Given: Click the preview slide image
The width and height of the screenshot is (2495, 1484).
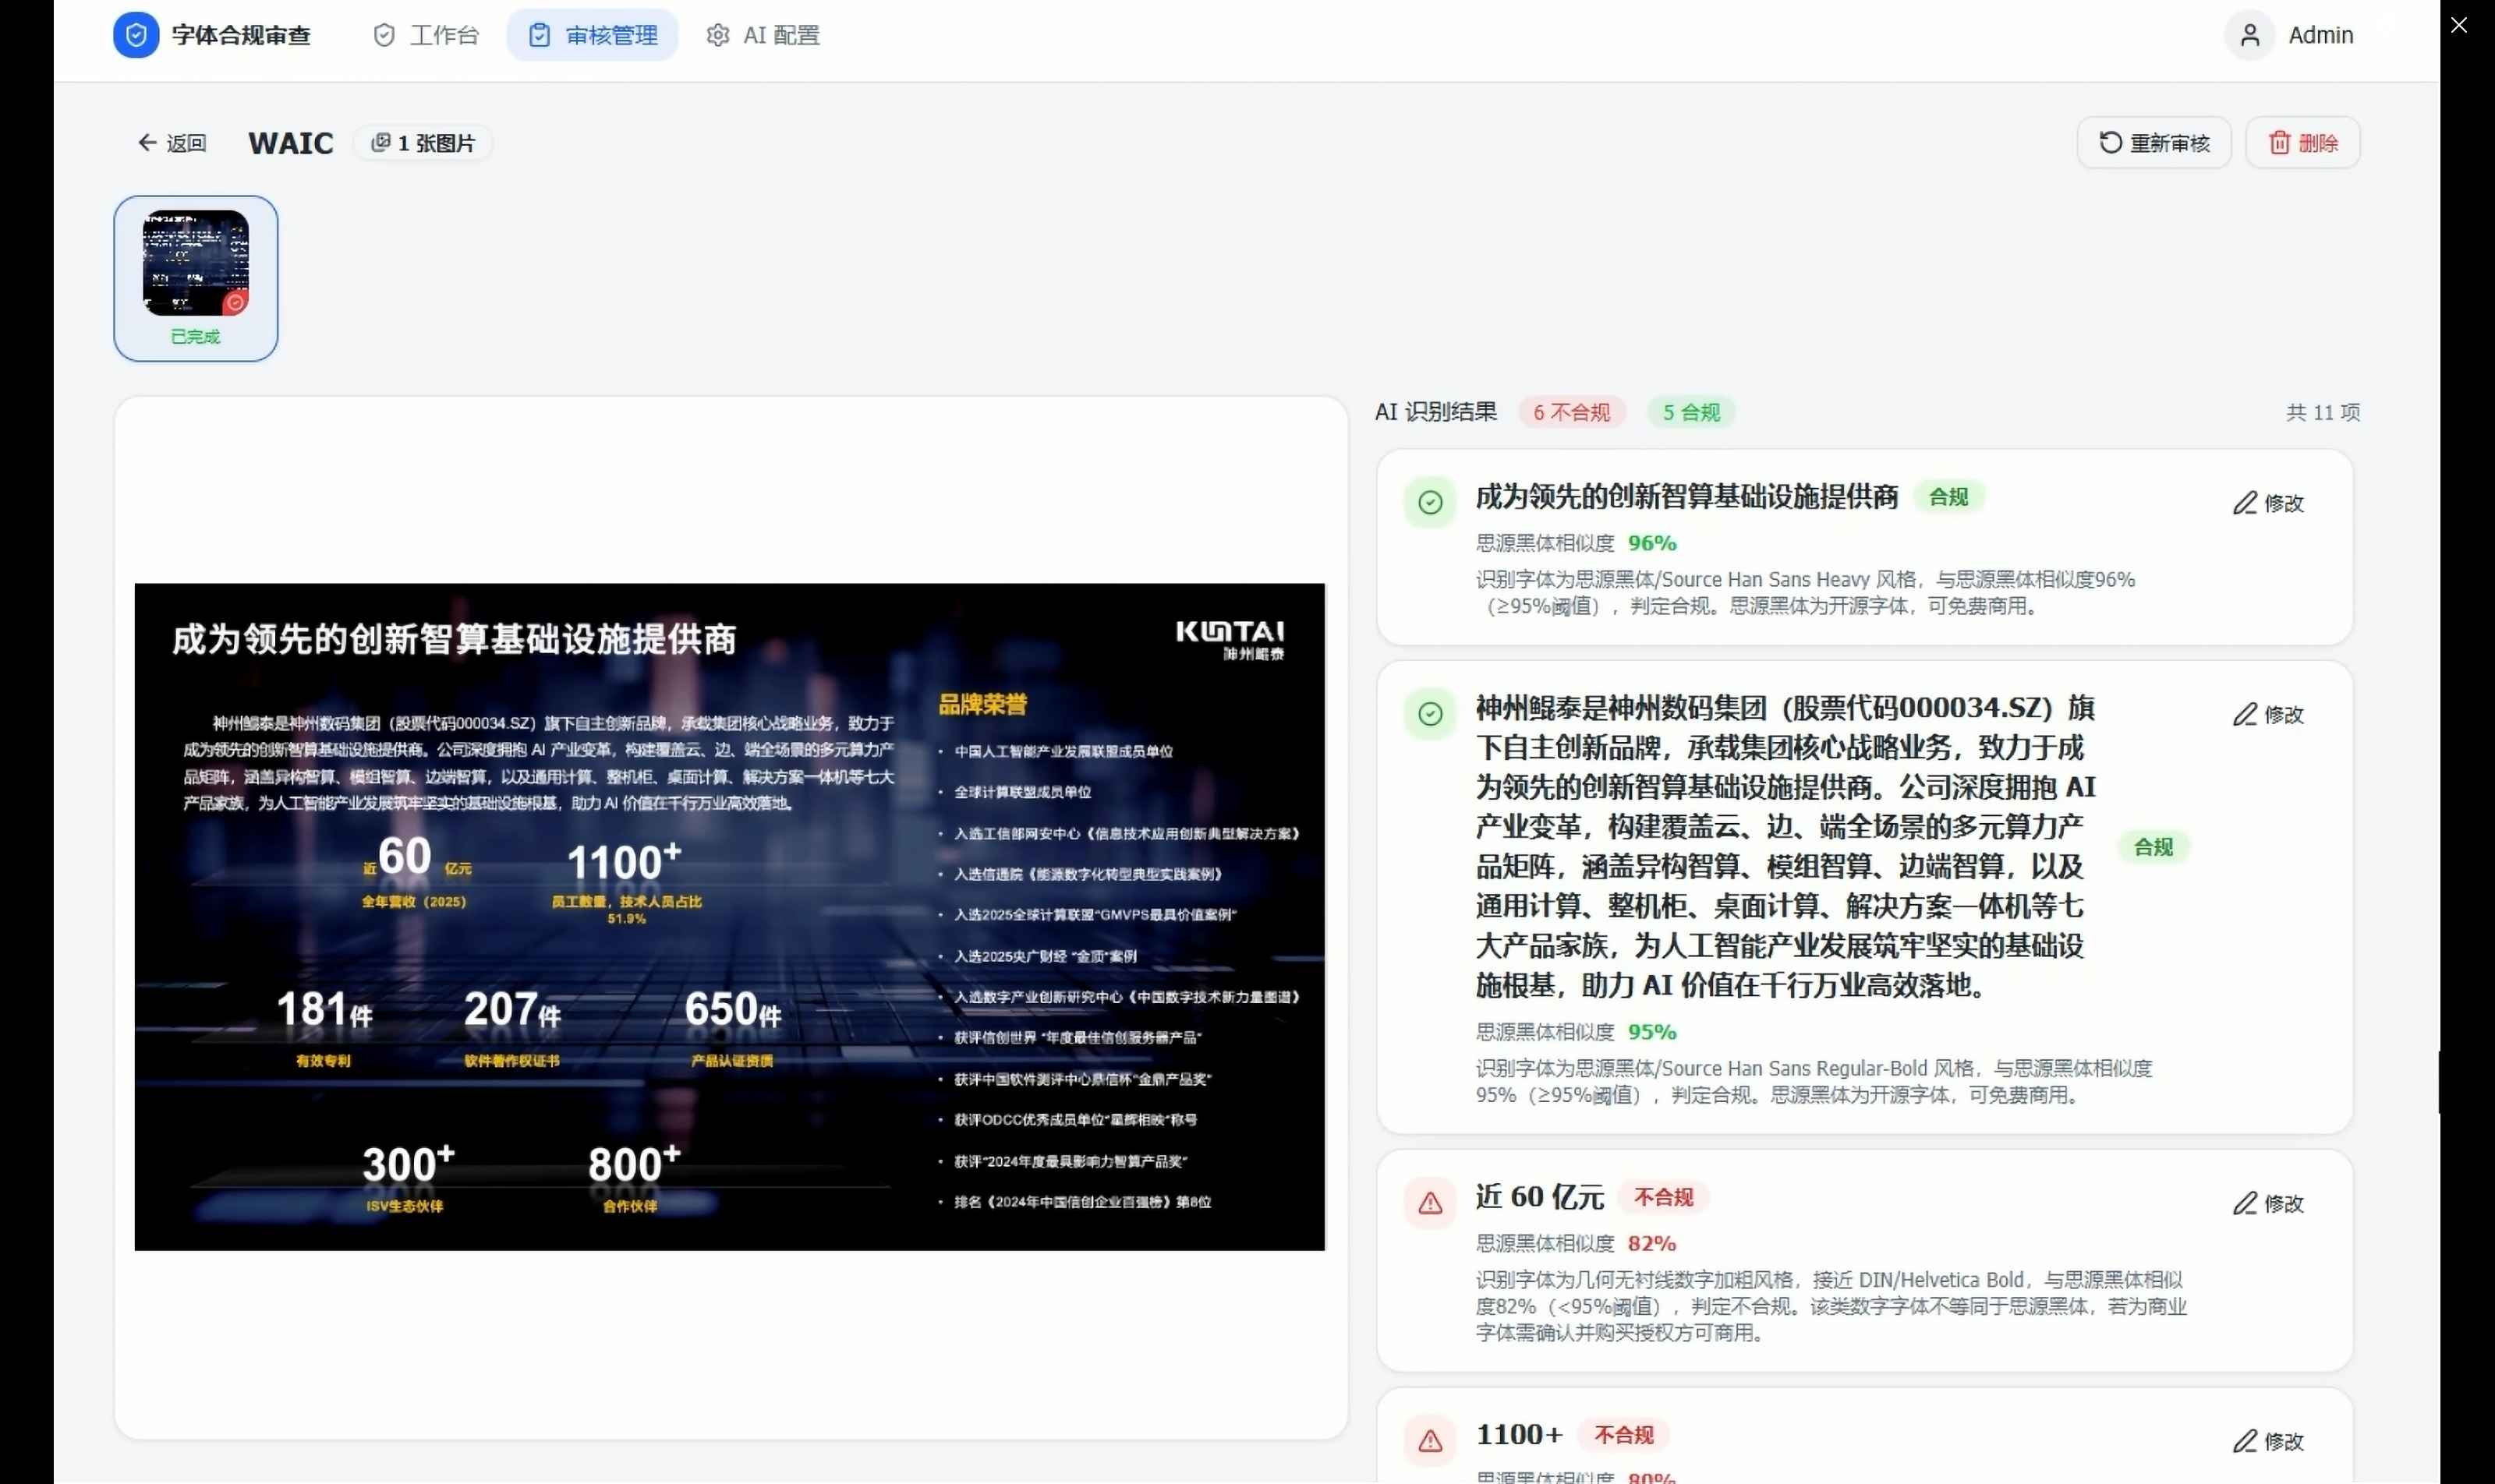Looking at the screenshot, I should click(729, 917).
